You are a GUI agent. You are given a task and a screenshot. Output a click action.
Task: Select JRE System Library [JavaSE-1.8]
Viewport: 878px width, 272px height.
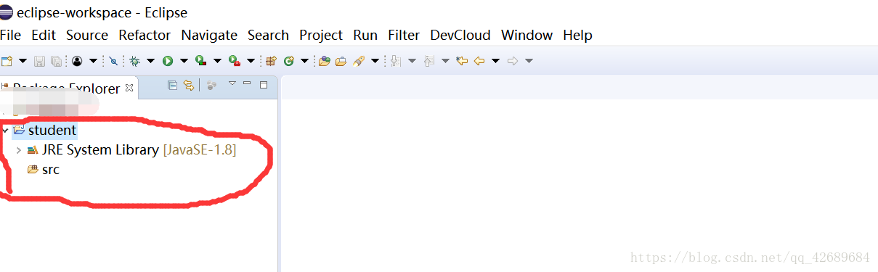pyautogui.click(x=131, y=150)
